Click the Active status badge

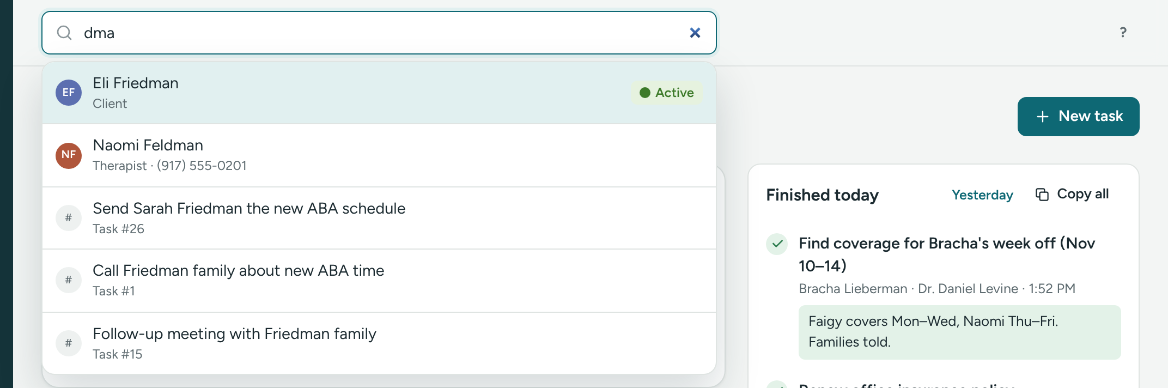pos(667,93)
